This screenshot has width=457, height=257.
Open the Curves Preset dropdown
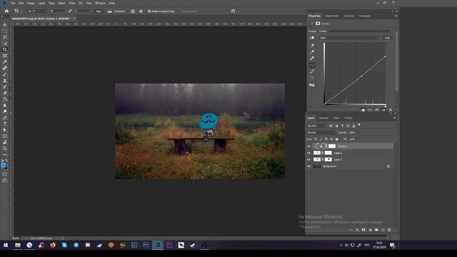click(356, 31)
